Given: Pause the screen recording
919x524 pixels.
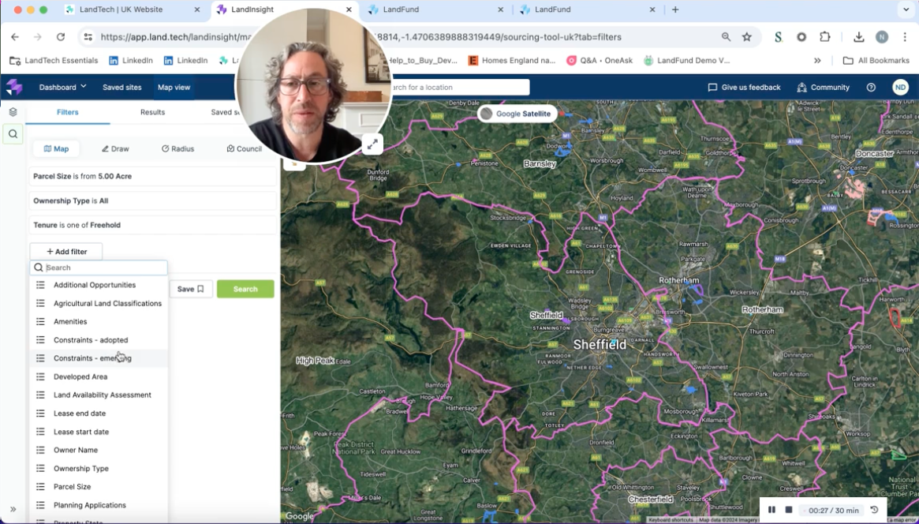Looking at the screenshot, I should click(x=771, y=510).
